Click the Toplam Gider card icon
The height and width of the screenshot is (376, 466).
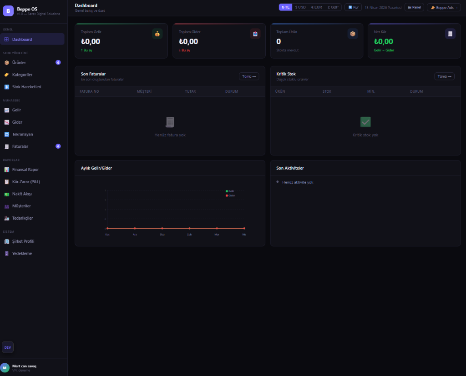pyautogui.click(x=255, y=34)
